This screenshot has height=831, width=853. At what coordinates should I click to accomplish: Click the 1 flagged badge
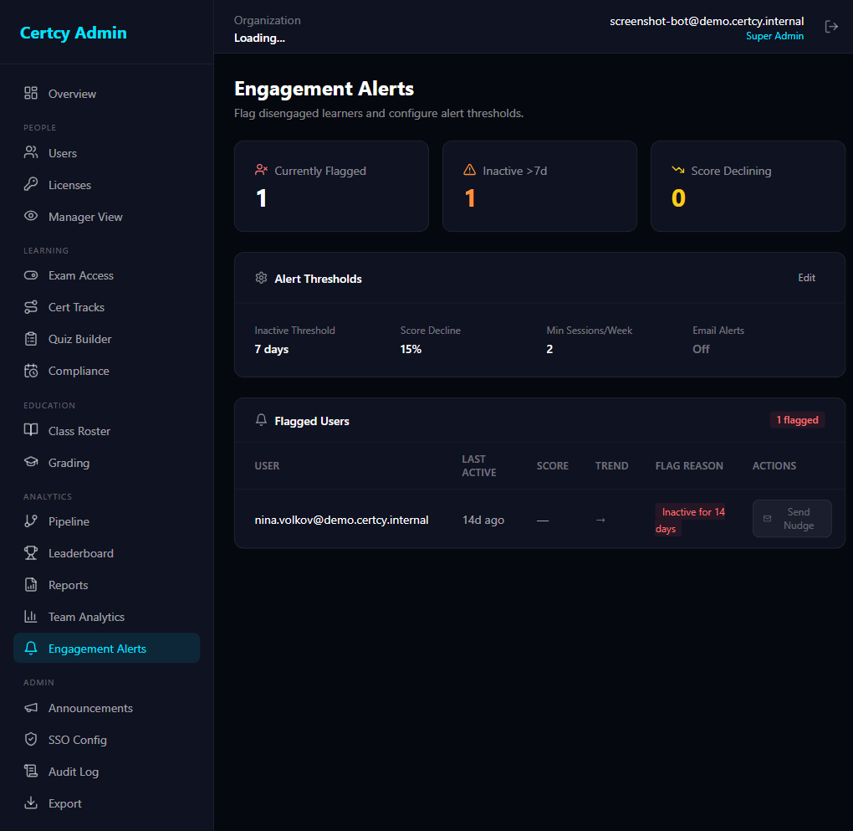[797, 420]
